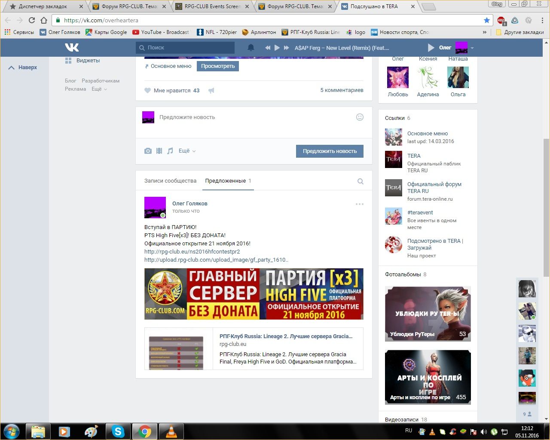
Task: Open YouTube - Broadcast bookmark
Action: 161,32
